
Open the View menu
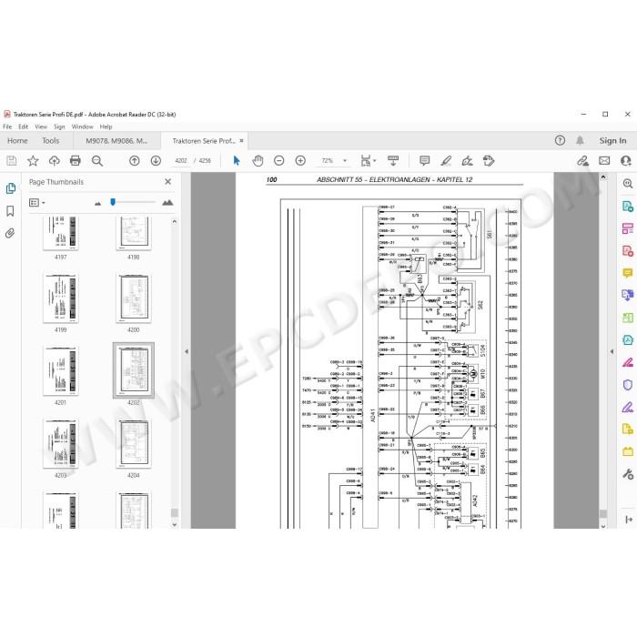pos(41,126)
